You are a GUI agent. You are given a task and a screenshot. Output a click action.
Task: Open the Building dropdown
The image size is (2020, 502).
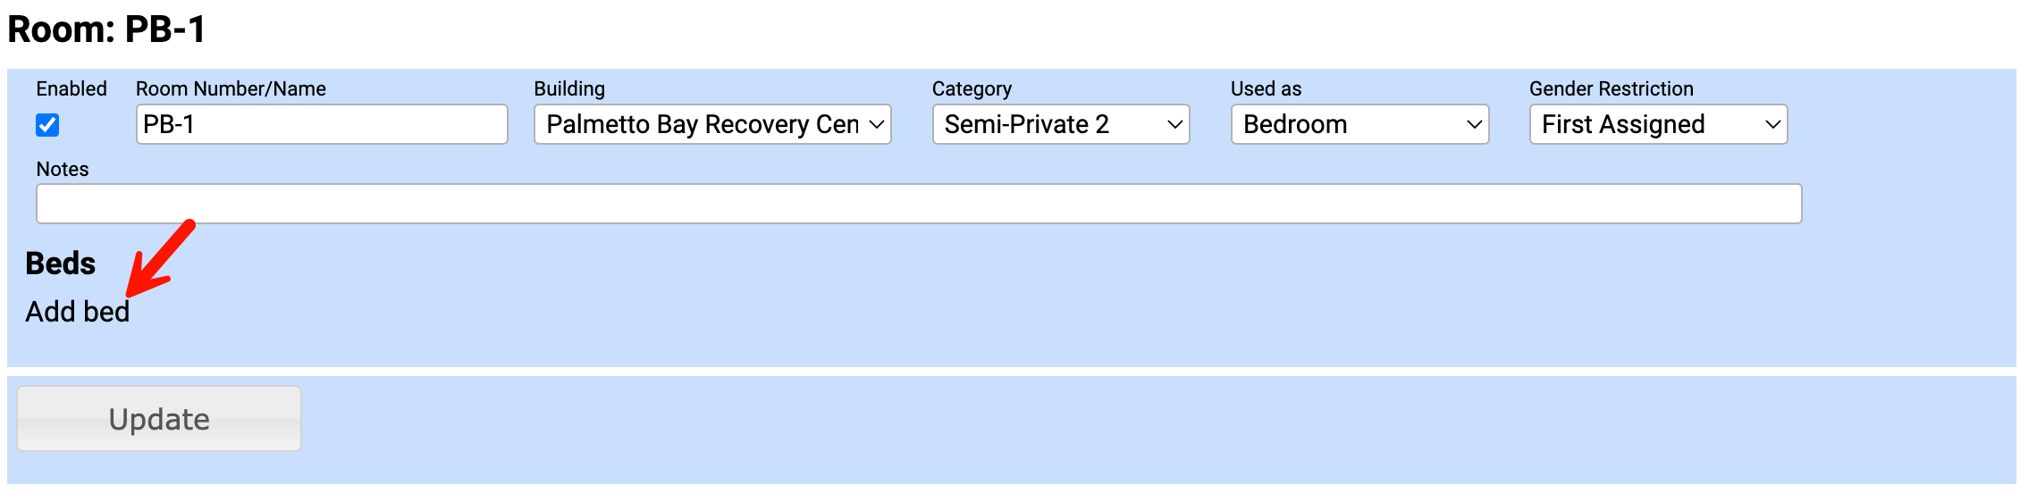(x=711, y=124)
